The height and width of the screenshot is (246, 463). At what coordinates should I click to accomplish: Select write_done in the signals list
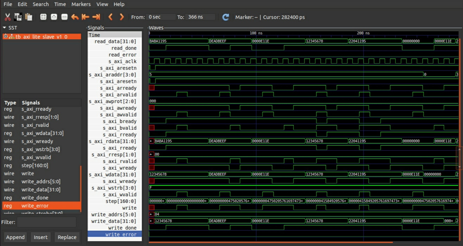pyautogui.click(x=35, y=198)
